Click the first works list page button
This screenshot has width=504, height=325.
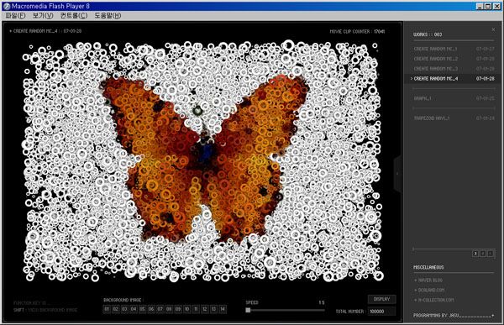475,254
